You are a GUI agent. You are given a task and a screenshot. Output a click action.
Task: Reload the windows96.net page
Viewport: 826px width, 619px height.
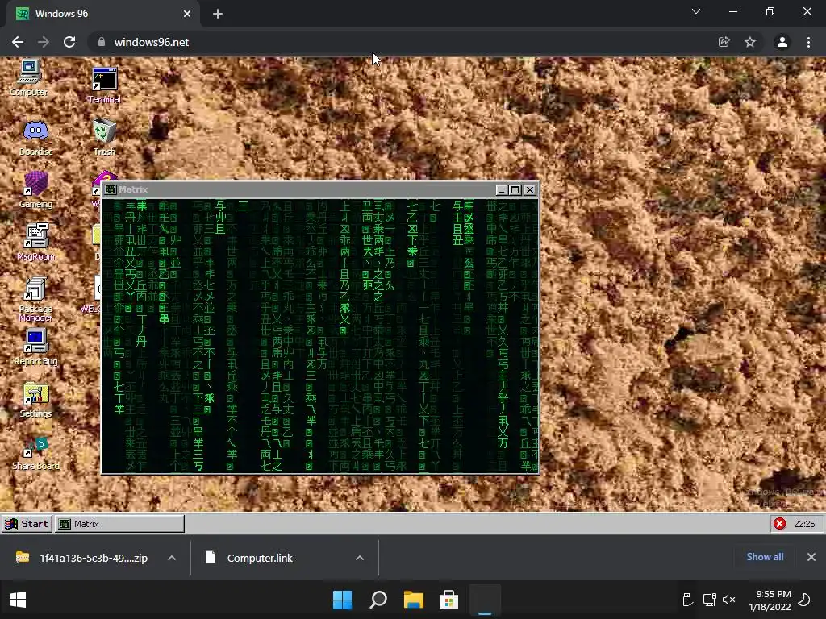(x=69, y=42)
